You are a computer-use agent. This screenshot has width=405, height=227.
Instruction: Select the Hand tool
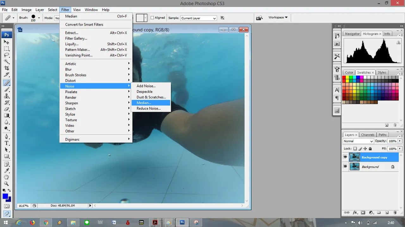(7, 178)
